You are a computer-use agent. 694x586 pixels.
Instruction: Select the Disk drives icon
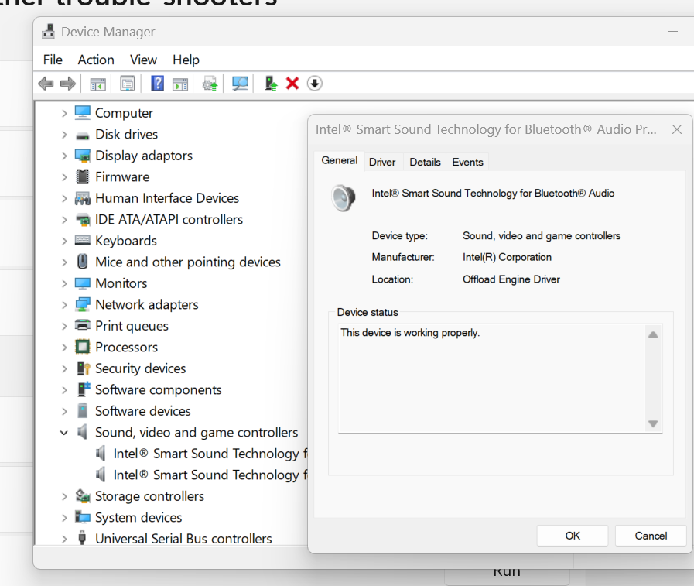click(82, 135)
